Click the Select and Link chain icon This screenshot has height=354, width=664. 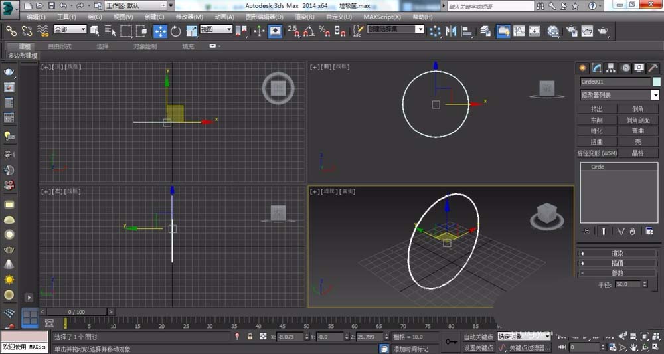11,31
